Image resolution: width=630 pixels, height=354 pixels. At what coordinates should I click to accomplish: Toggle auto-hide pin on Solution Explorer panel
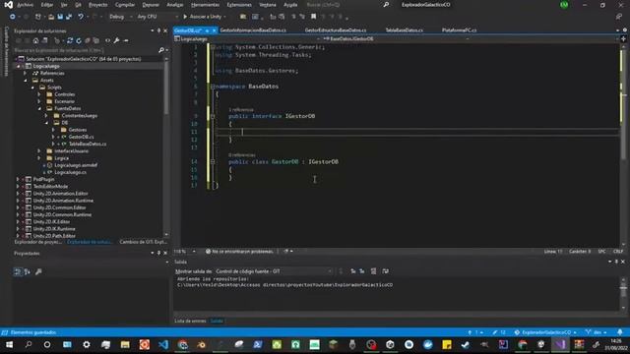tap(158, 30)
